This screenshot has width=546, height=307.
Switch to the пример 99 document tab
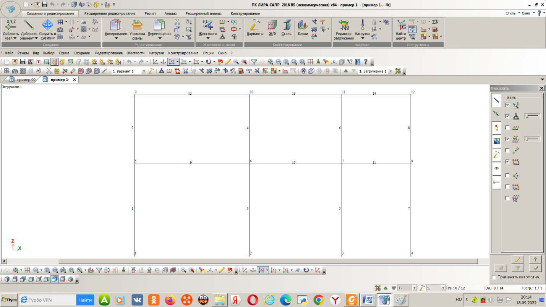pyautogui.click(x=23, y=80)
